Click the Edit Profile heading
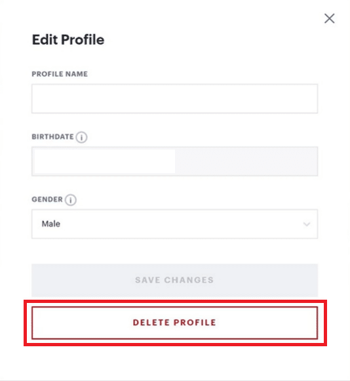Image resolution: width=350 pixels, height=381 pixels. 68,39
